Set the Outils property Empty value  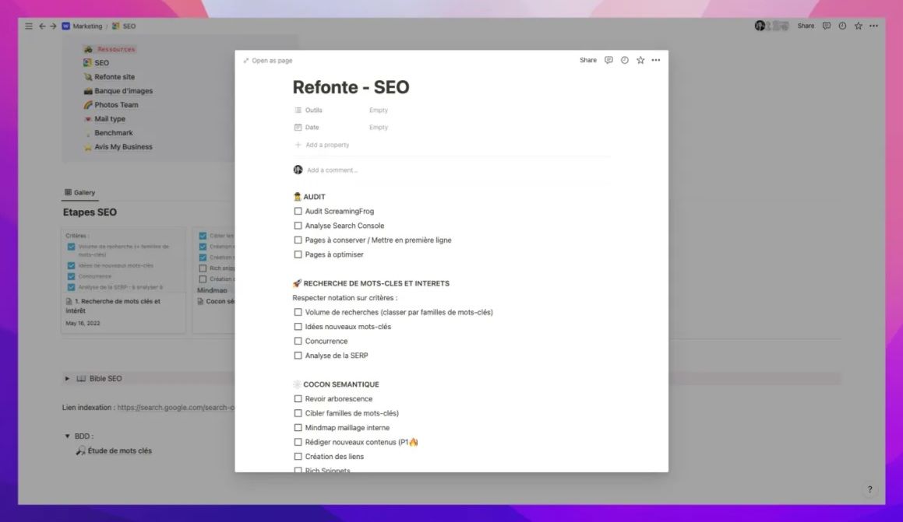click(379, 110)
